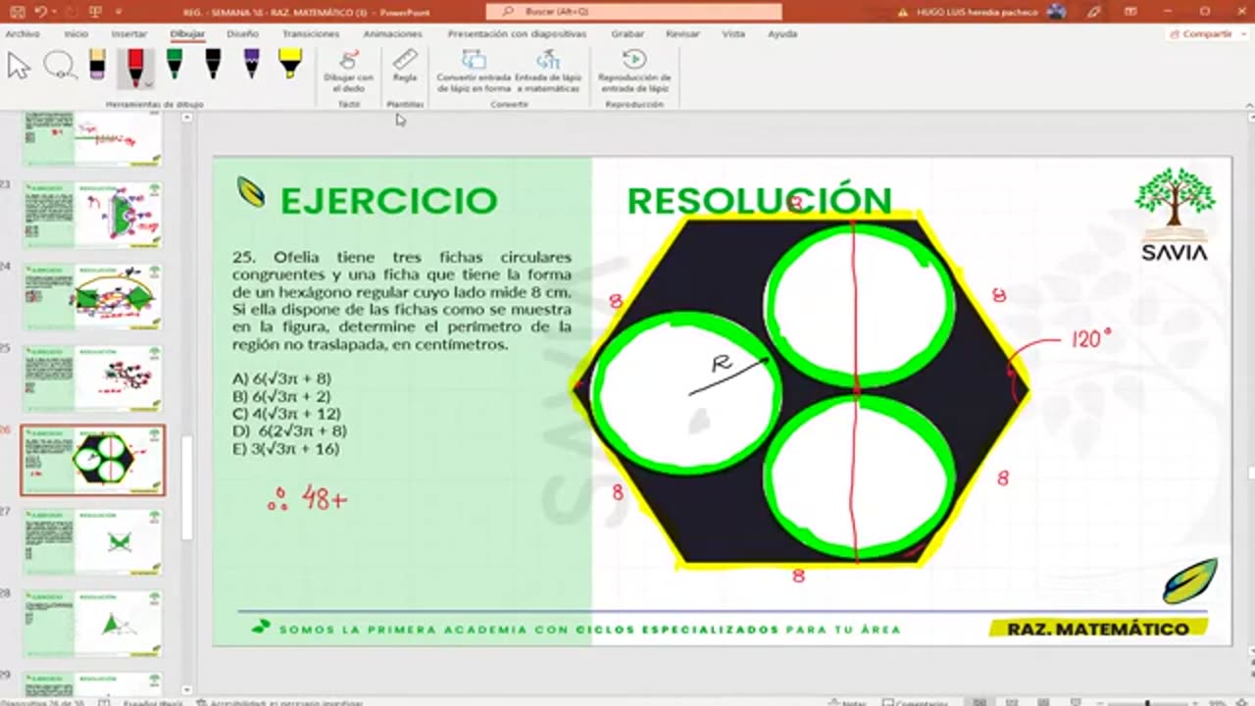Select the red pen
1255x706 pixels.
pyautogui.click(x=135, y=67)
